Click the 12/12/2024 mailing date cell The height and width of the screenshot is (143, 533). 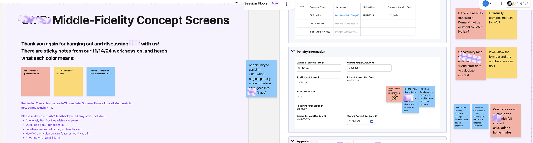coord(368,15)
